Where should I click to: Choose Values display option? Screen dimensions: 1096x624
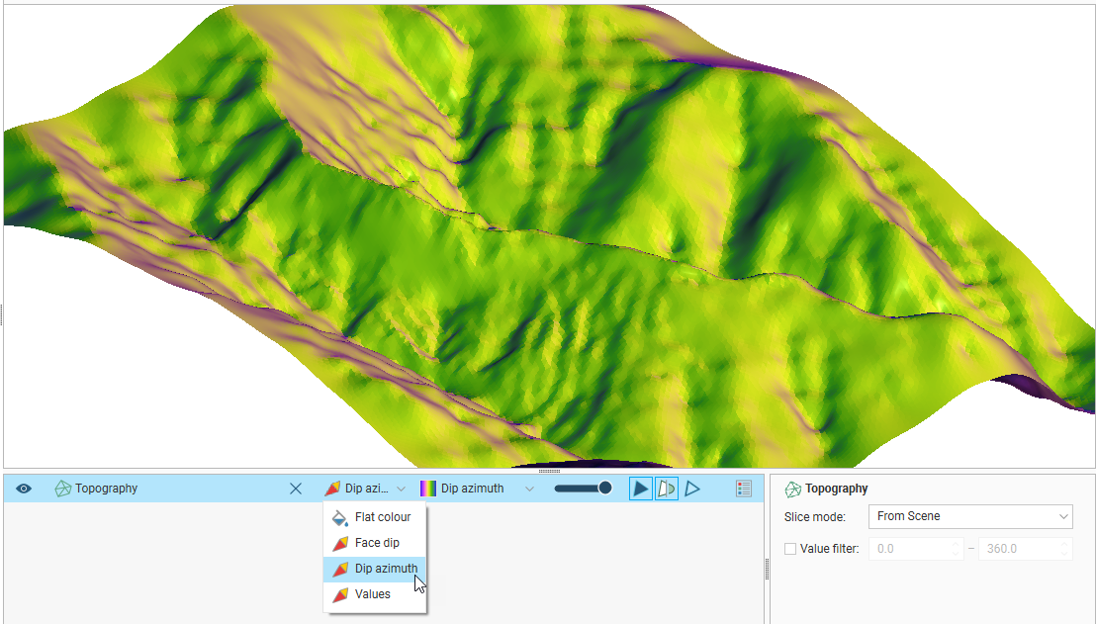(x=372, y=594)
